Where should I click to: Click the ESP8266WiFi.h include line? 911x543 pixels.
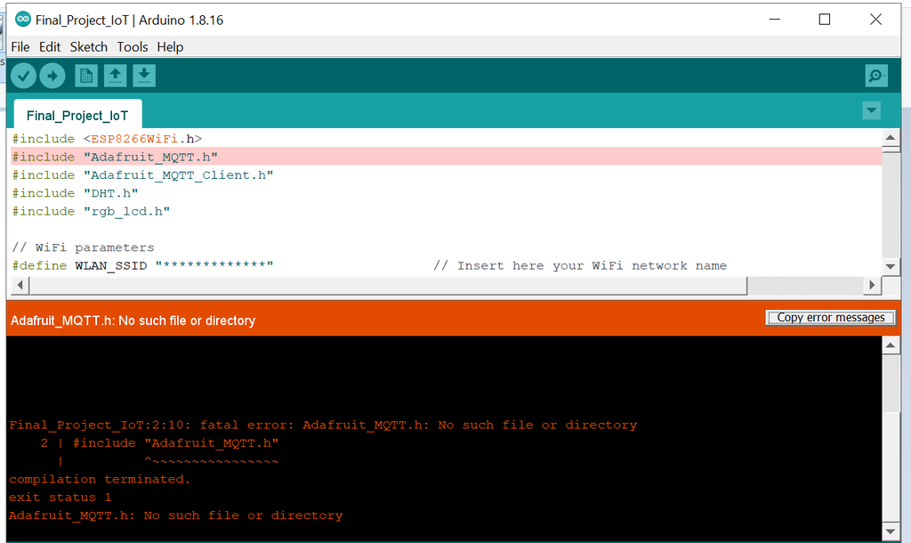tap(107, 138)
